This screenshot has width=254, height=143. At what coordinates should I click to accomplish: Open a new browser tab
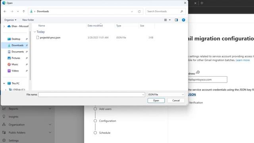pos(202,3)
